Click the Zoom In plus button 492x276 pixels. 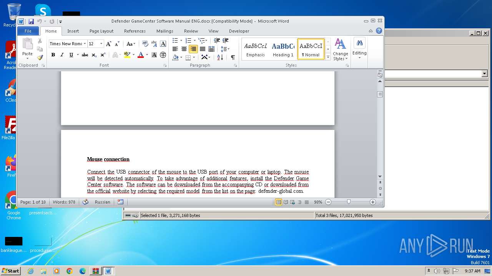(x=372, y=202)
